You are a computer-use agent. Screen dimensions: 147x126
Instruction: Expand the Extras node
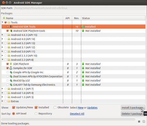click(x=2, y=101)
